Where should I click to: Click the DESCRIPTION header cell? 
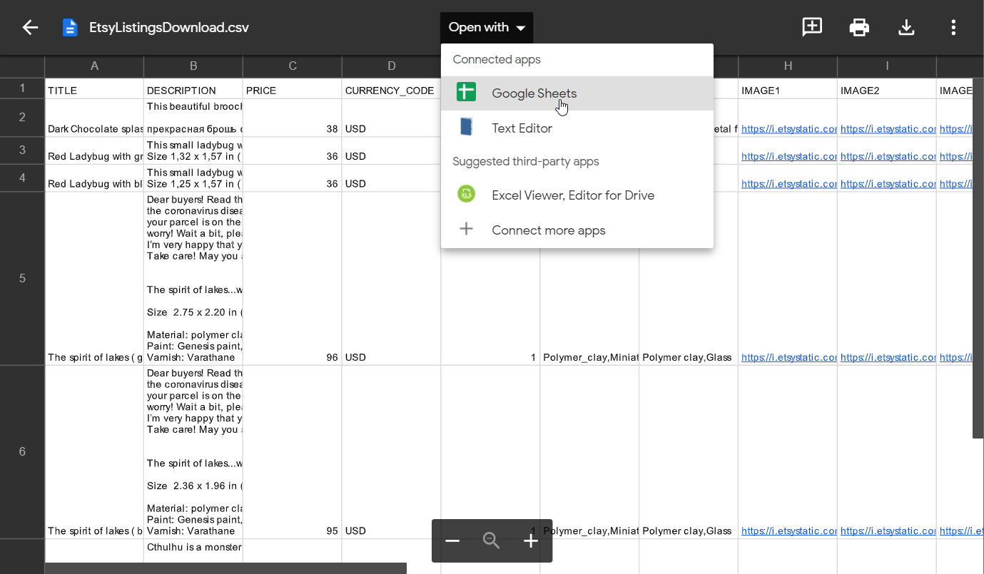193,88
